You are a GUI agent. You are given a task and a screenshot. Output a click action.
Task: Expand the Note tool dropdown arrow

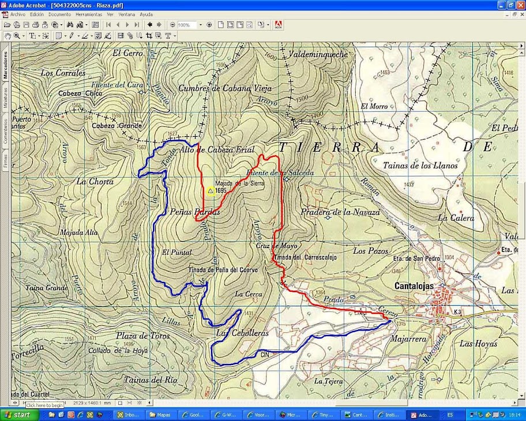[x=65, y=36]
